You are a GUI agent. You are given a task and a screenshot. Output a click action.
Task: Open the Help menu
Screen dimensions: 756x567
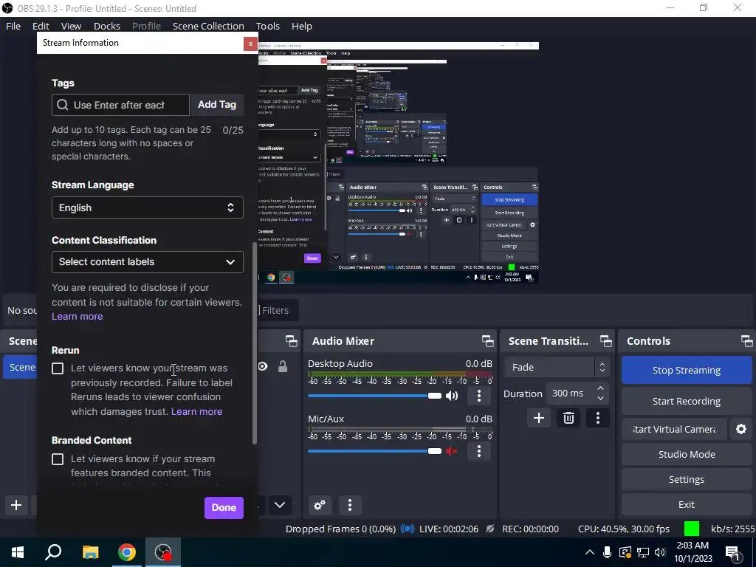click(x=302, y=26)
